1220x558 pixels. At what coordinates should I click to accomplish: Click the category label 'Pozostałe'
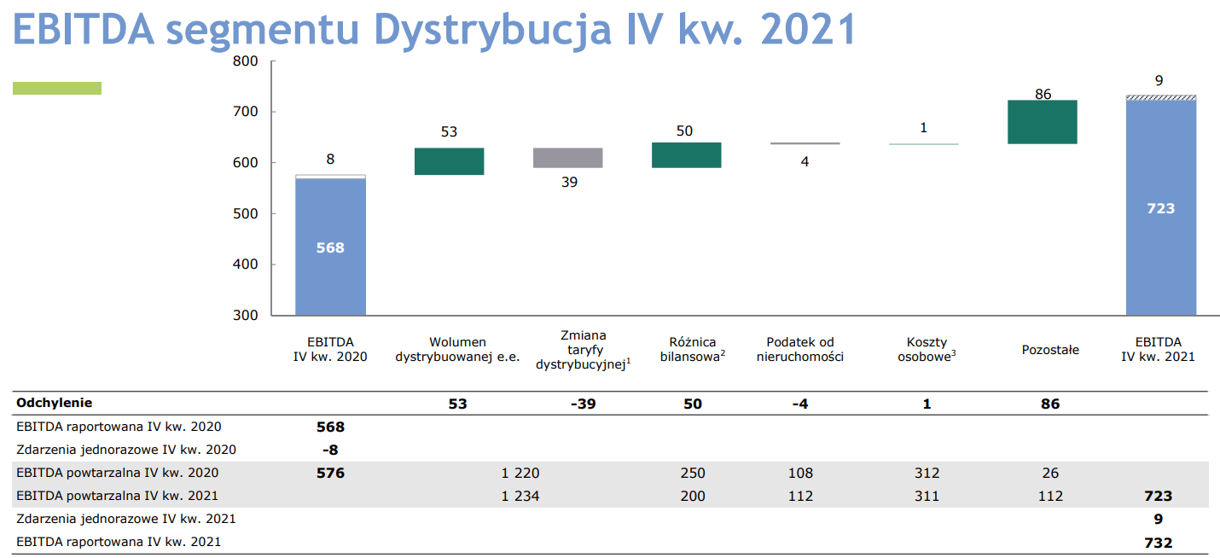point(1050,350)
